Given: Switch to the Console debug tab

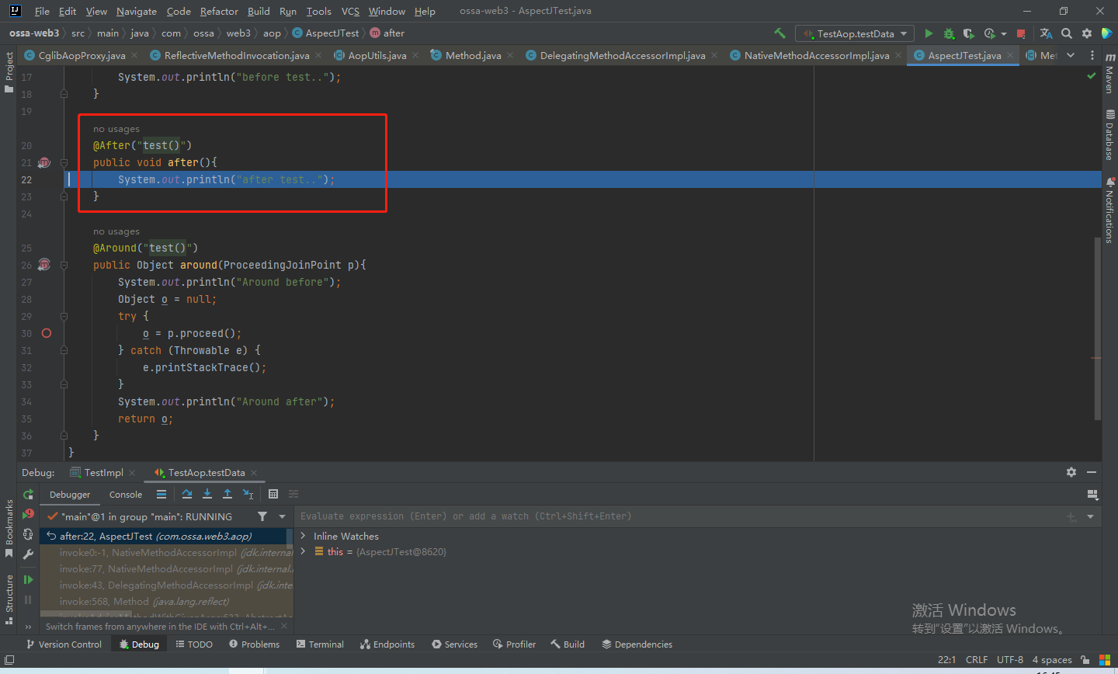Looking at the screenshot, I should pos(126,495).
